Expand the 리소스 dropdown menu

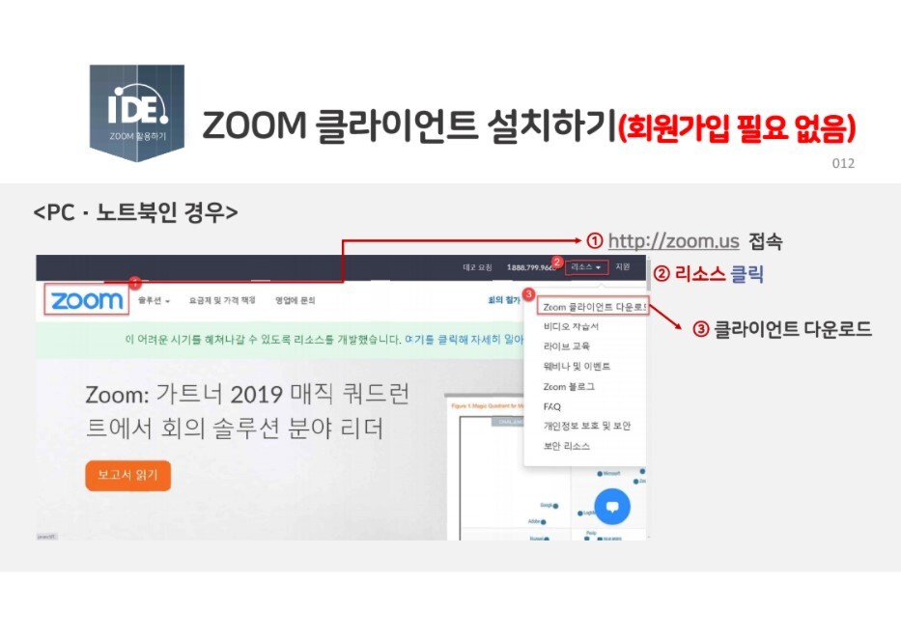point(586,267)
